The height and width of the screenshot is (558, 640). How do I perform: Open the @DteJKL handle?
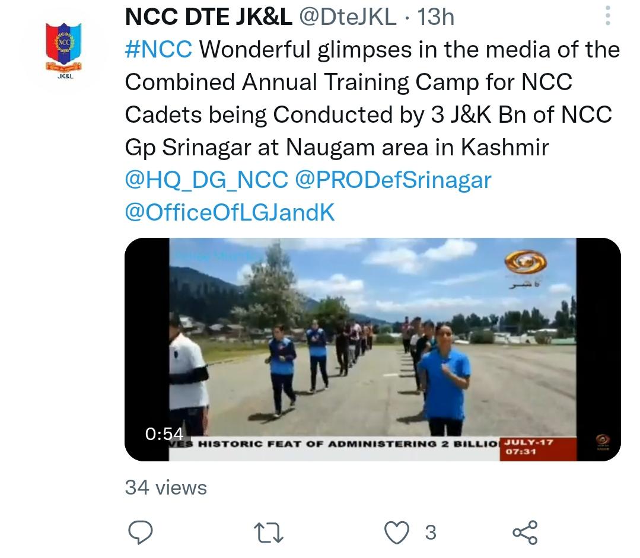click(x=348, y=17)
